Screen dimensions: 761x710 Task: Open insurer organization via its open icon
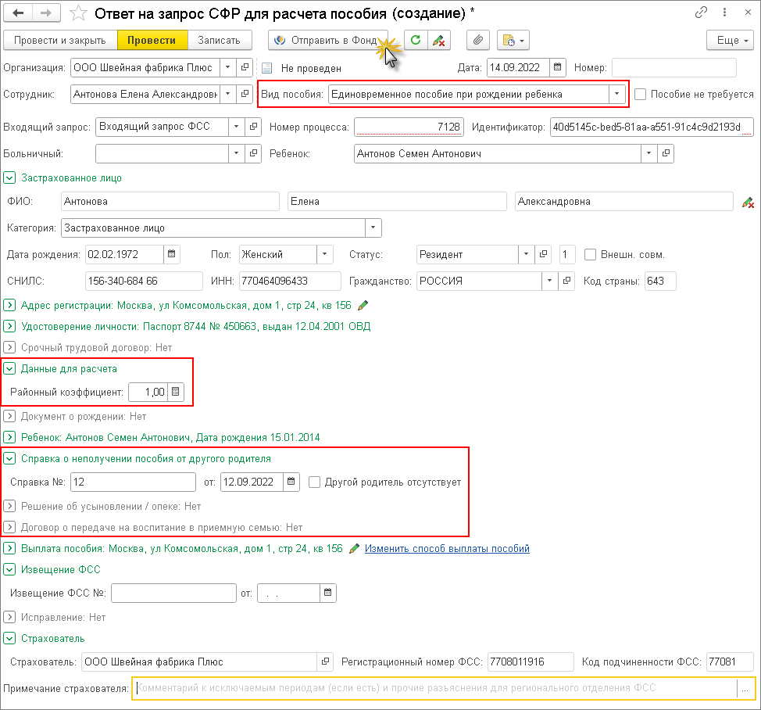[x=325, y=662]
